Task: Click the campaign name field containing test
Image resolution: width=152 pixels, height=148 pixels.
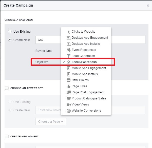Action: pos(48,40)
